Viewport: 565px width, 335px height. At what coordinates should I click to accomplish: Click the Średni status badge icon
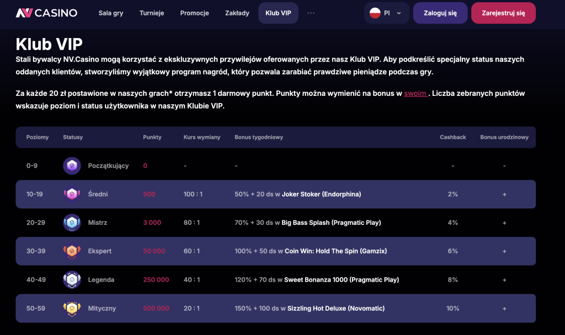(x=72, y=194)
